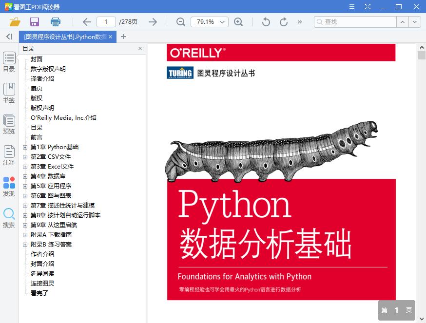
Task: Jump to 作者介绍 entry
Action: [42, 254]
